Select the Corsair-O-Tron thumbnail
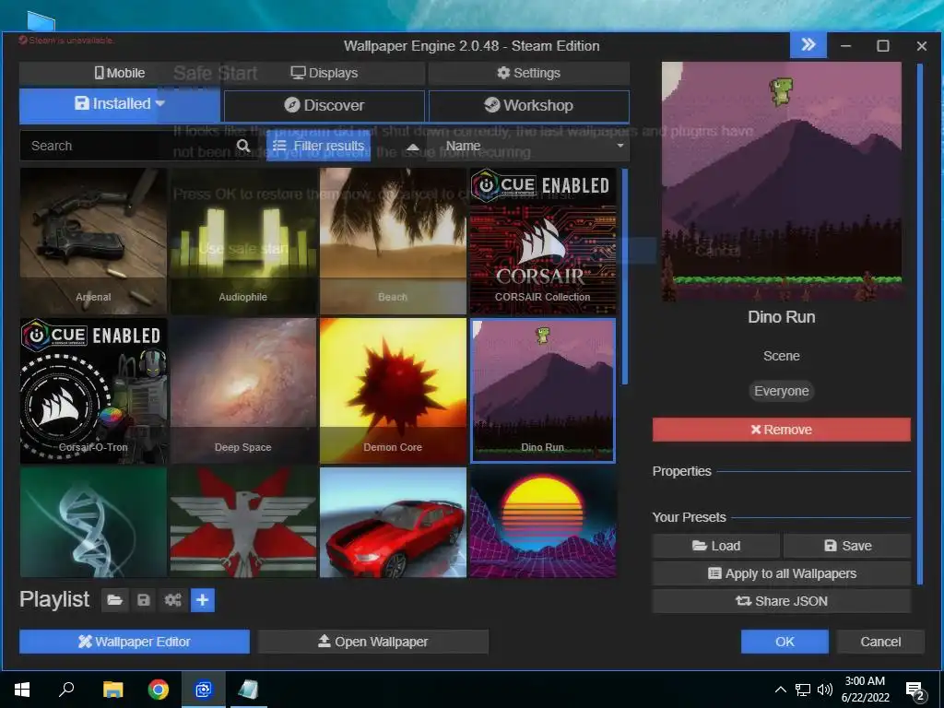Screen dimensions: 944x708 [x=93, y=391]
